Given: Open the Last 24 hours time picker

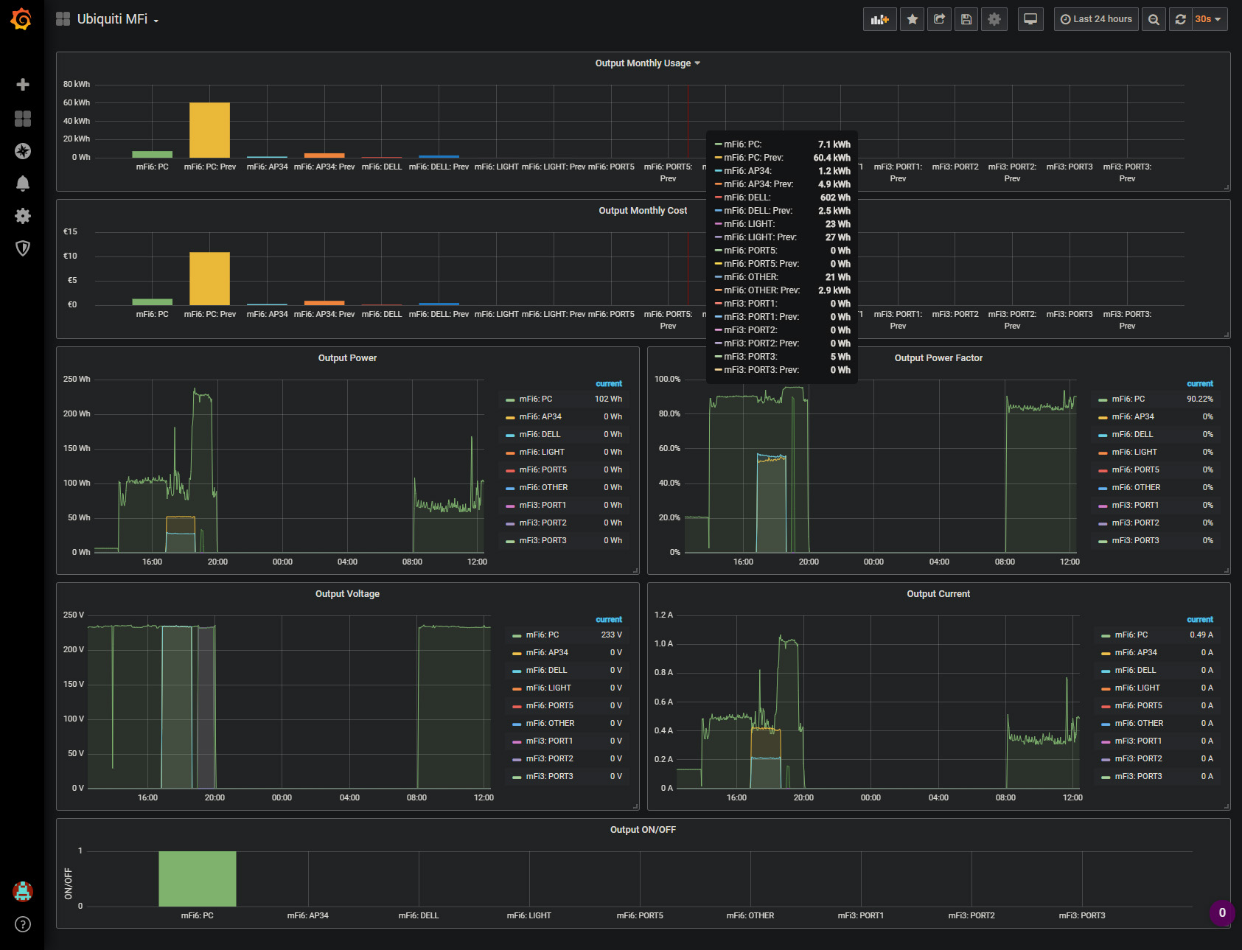Looking at the screenshot, I should (x=1096, y=19).
